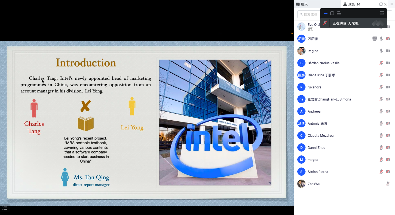
Task: Click the Intel building image on slide
Action: point(215,122)
